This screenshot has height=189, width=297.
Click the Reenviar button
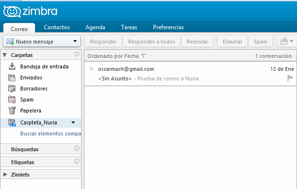[x=197, y=41]
